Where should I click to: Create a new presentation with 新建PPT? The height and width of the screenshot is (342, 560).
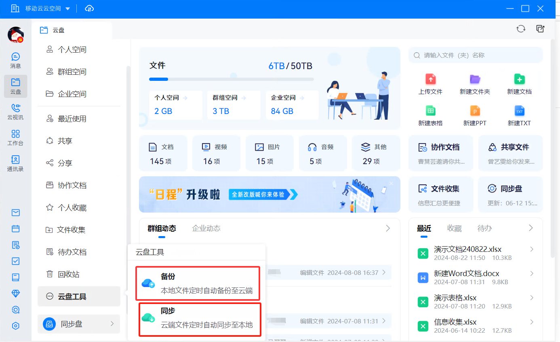[x=475, y=116]
